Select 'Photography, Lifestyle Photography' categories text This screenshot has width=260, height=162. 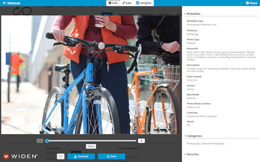click(x=205, y=143)
